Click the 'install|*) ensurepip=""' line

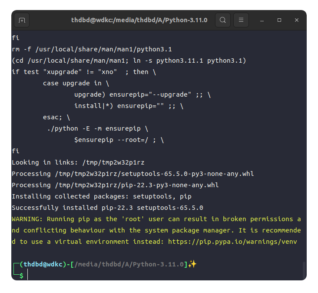(x=129, y=106)
